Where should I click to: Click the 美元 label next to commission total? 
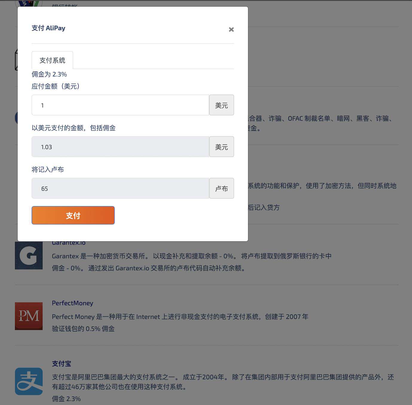coord(221,147)
